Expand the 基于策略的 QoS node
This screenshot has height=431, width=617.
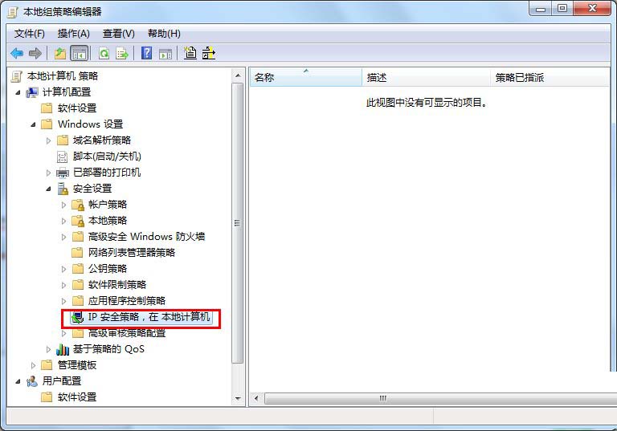click(48, 349)
